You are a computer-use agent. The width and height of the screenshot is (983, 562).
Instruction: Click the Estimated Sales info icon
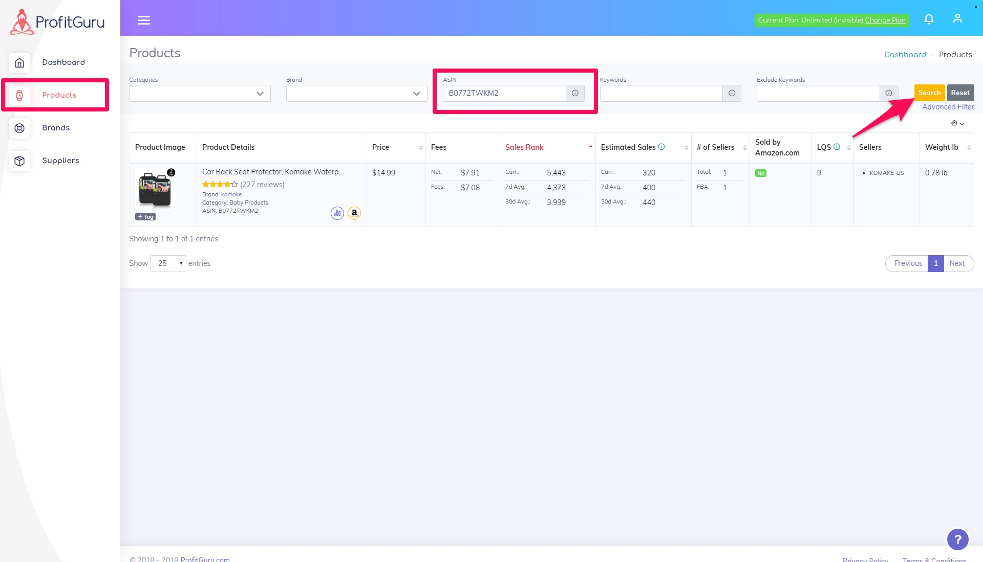click(x=661, y=147)
